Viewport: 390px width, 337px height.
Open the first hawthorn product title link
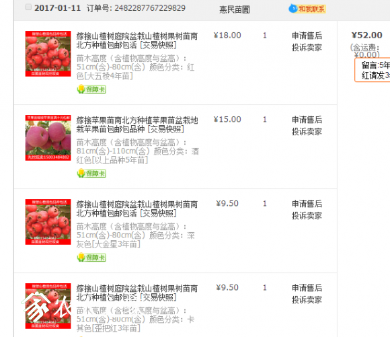[x=136, y=40]
